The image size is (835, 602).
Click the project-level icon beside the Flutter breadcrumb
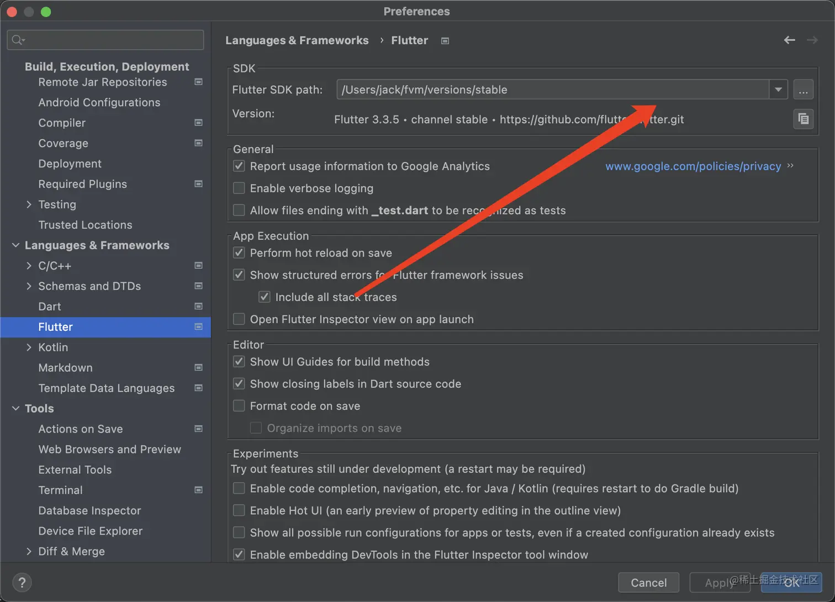pyautogui.click(x=445, y=40)
